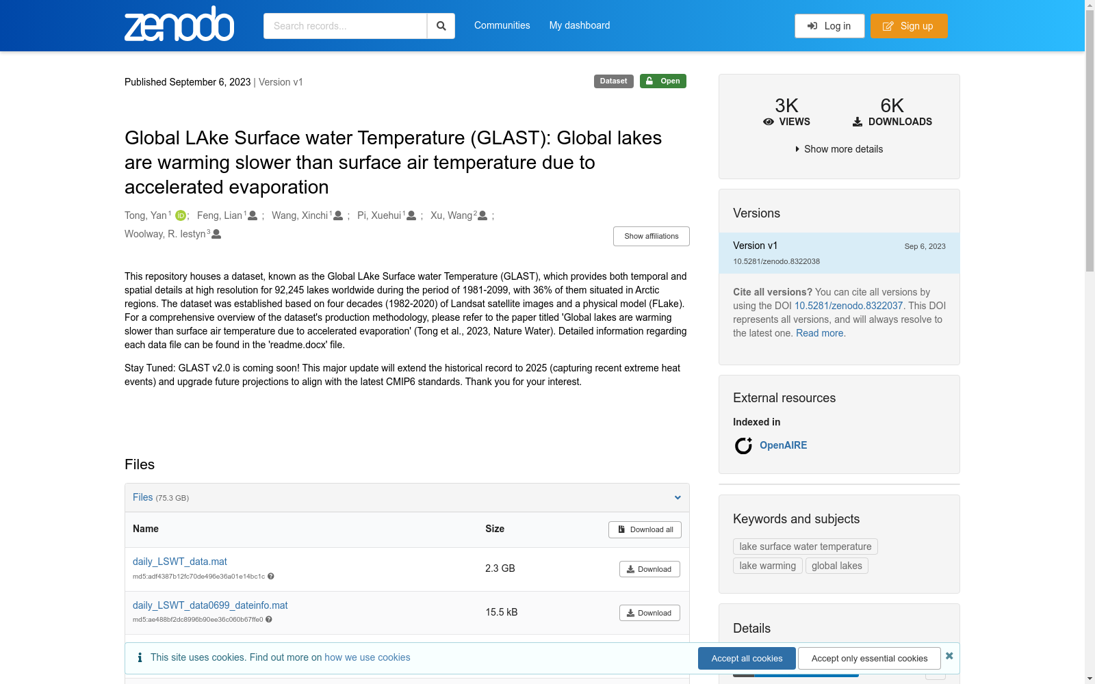The width and height of the screenshot is (1095, 684).
Task: Click in the Search records field
Action: (345, 26)
